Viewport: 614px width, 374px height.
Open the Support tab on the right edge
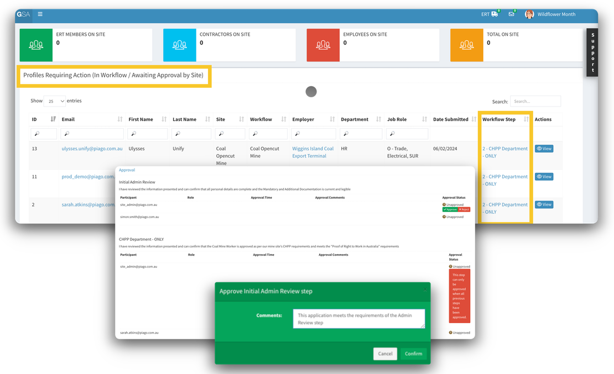591,52
